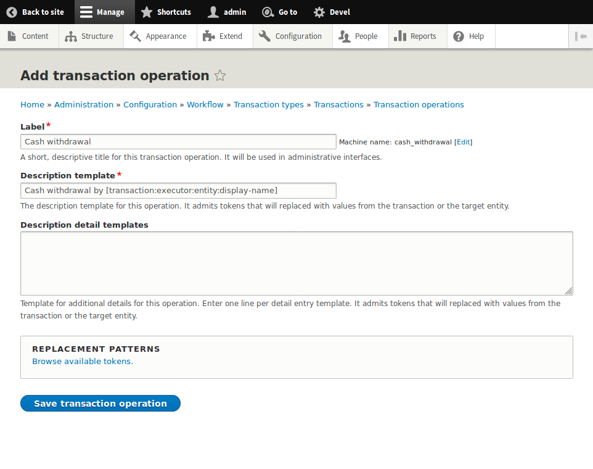The width and height of the screenshot is (593, 469).
Task: Click the People icon
Action: pyautogui.click(x=345, y=36)
